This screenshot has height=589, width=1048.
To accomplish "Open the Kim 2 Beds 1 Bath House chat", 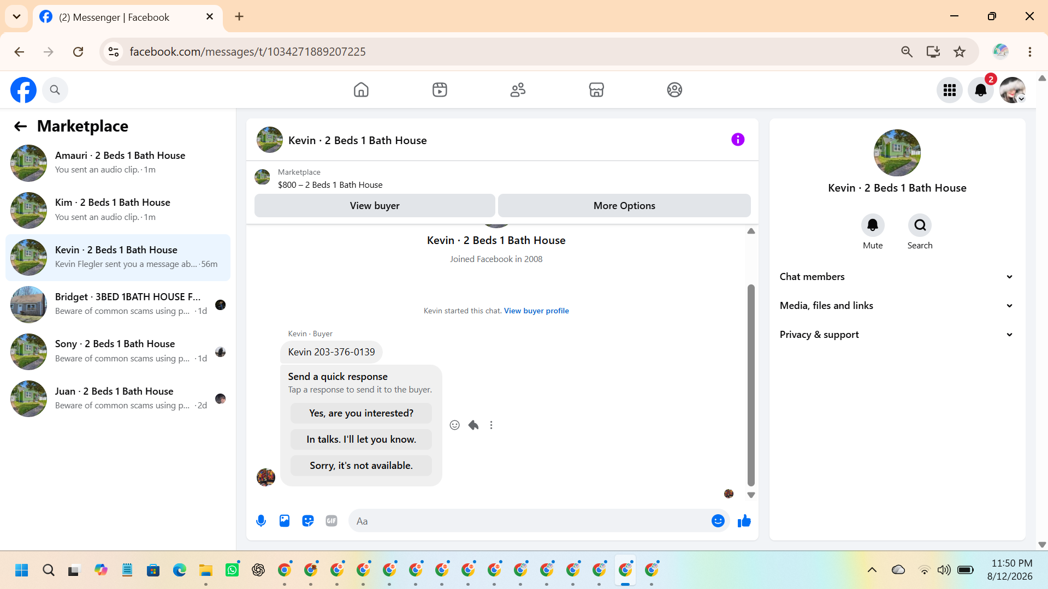I will tap(118, 210).
